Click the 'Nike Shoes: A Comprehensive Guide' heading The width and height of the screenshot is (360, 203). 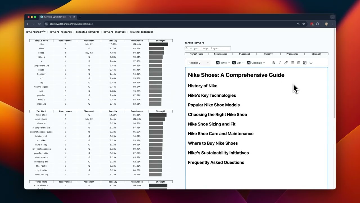tap(236, 75)
